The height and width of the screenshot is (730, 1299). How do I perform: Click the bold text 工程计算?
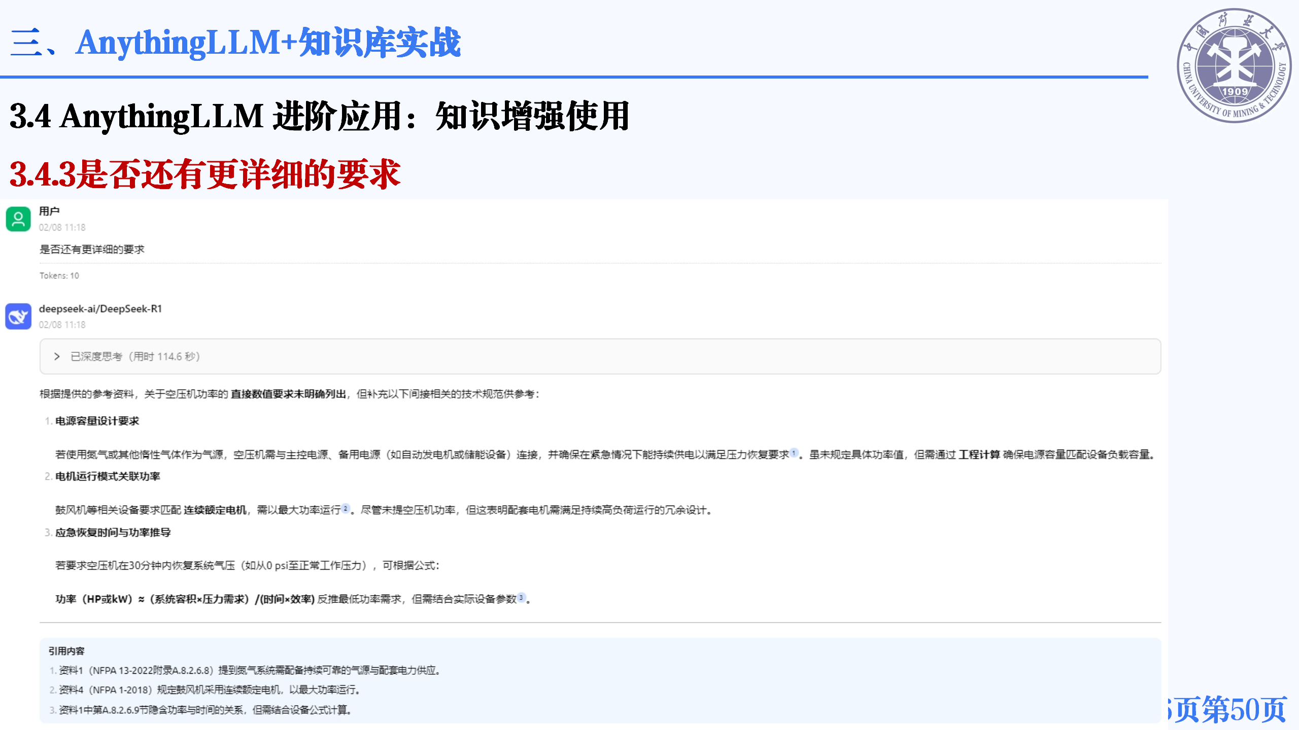[979, 455]
